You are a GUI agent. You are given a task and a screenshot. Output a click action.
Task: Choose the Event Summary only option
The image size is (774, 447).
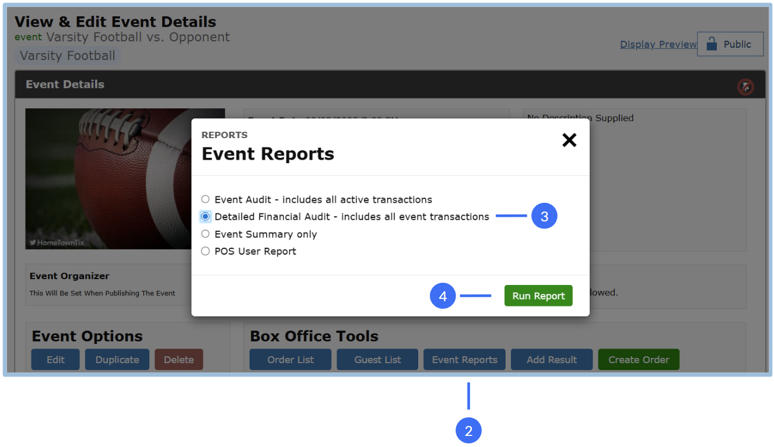pyautogui.click(x=205, y=234)
